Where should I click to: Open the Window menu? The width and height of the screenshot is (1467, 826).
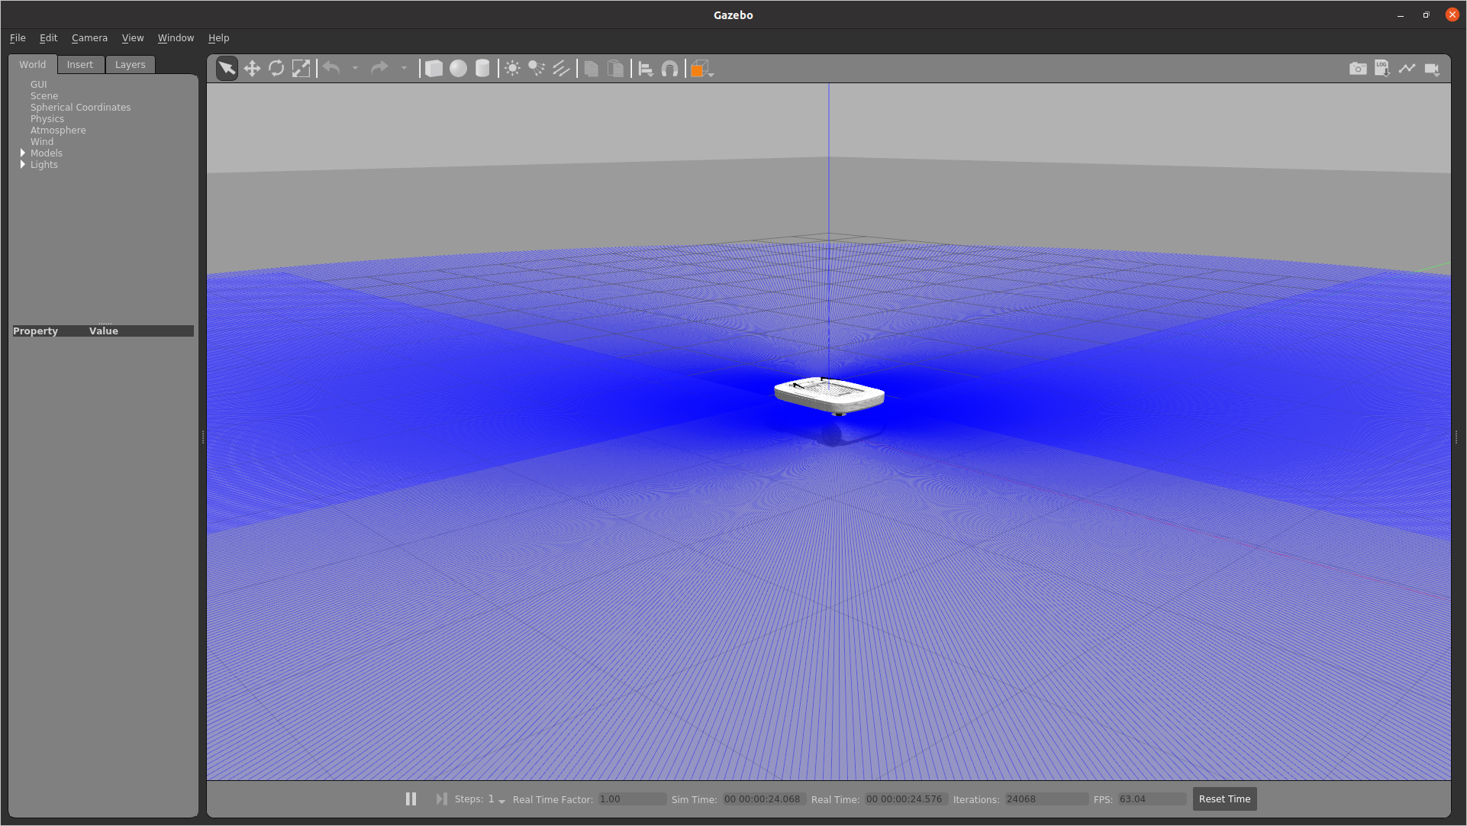[x=176, y=37]
